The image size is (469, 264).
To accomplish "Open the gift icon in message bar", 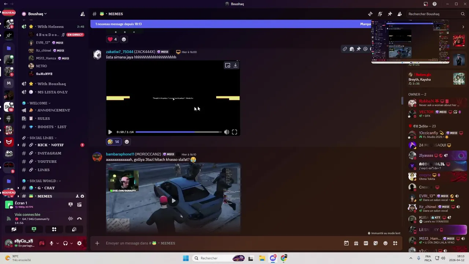I will 356,243.
